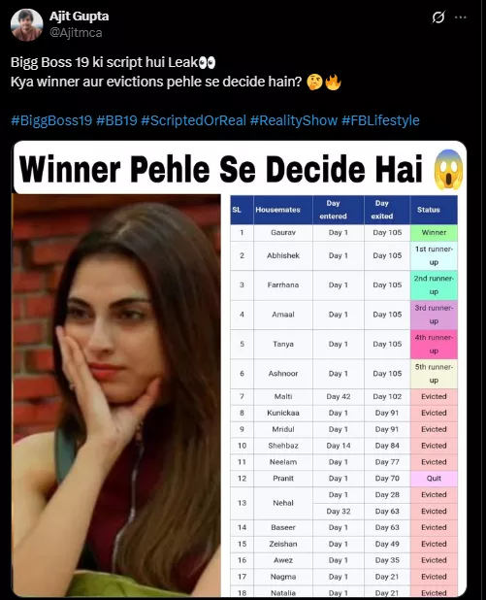Click the Housemates column header

pyautogui.click(x=283, y=210)
